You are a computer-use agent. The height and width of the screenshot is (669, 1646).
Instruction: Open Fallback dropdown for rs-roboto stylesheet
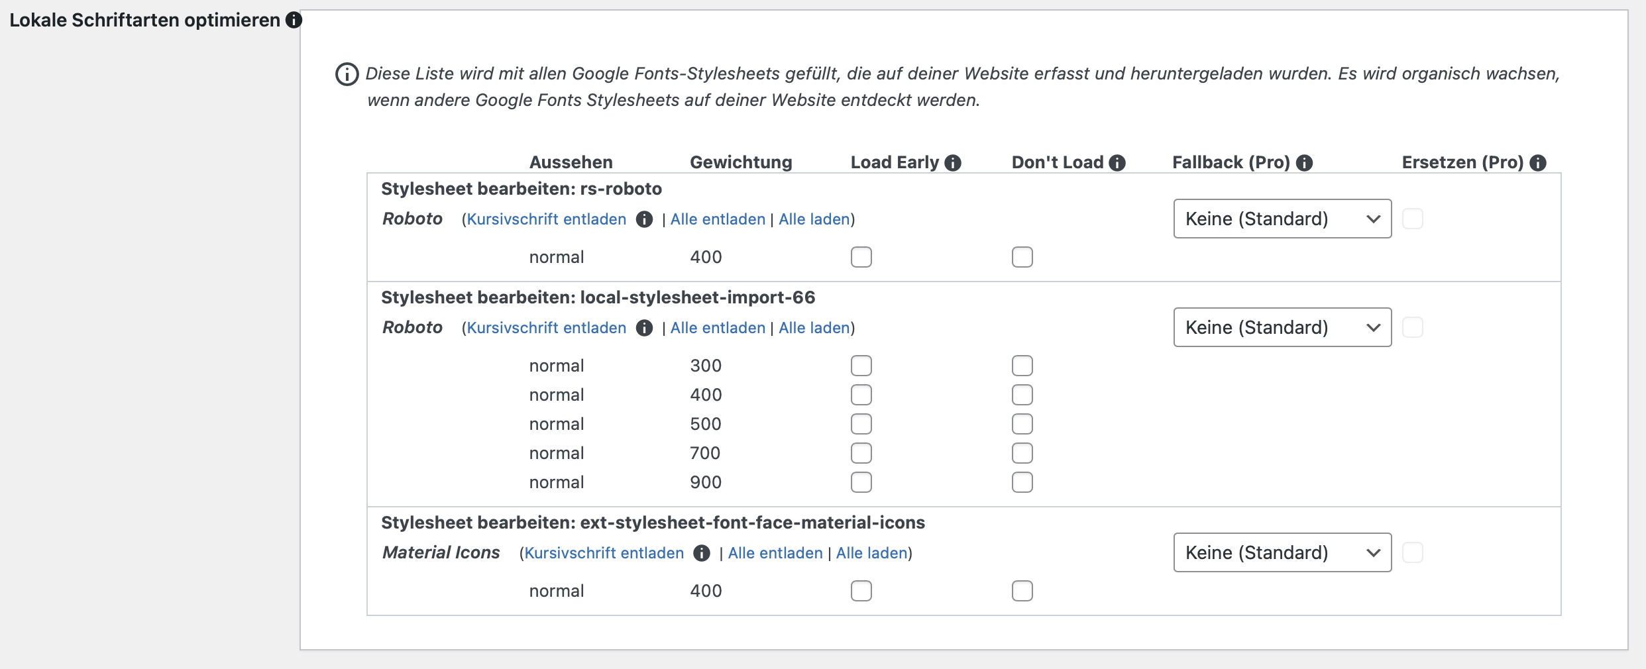click(1282, 219)
